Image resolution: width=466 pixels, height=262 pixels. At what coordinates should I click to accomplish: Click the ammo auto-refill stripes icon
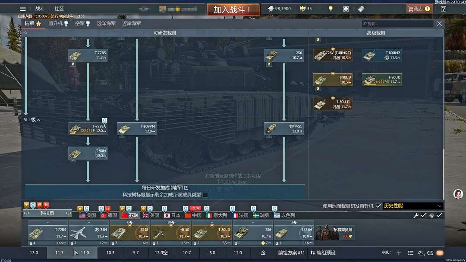pyautogui.click(x=431, y=216)
